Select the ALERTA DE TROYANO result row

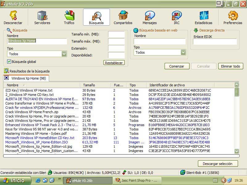(119, 99)
